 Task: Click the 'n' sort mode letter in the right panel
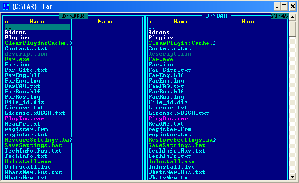tap(150, 22)
